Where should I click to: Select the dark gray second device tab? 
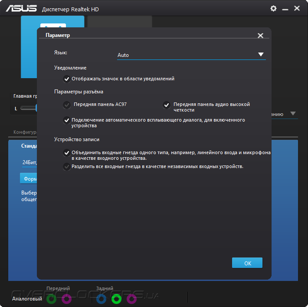point(120,22)
